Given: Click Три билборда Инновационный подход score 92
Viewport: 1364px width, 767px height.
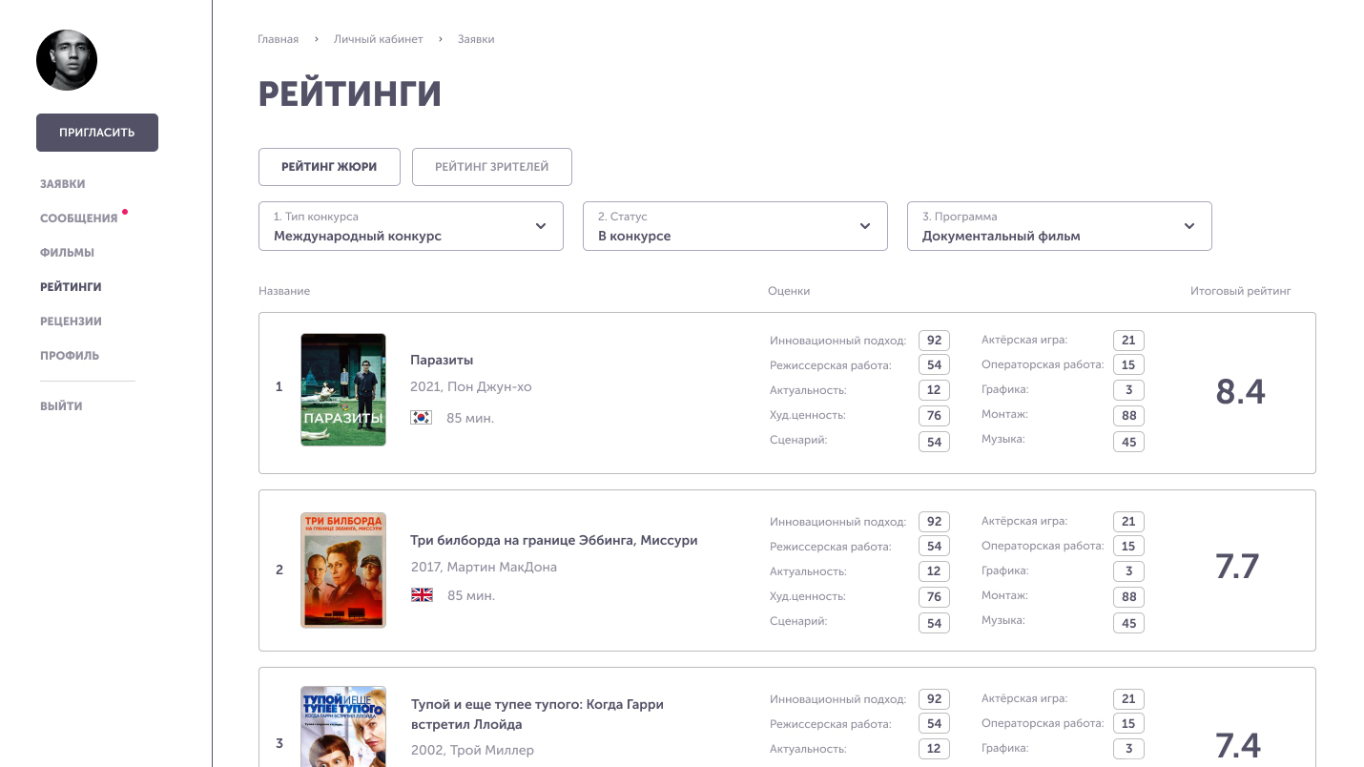Looking at the screenshot, I should tap(934, 522).
